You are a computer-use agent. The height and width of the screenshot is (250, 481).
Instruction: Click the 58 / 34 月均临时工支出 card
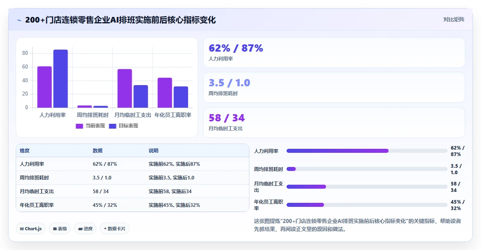point(334,122)
